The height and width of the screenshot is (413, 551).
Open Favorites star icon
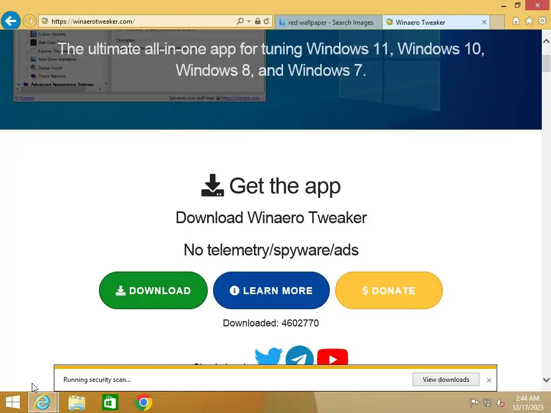pyautogui.click(x=529, y=21)
